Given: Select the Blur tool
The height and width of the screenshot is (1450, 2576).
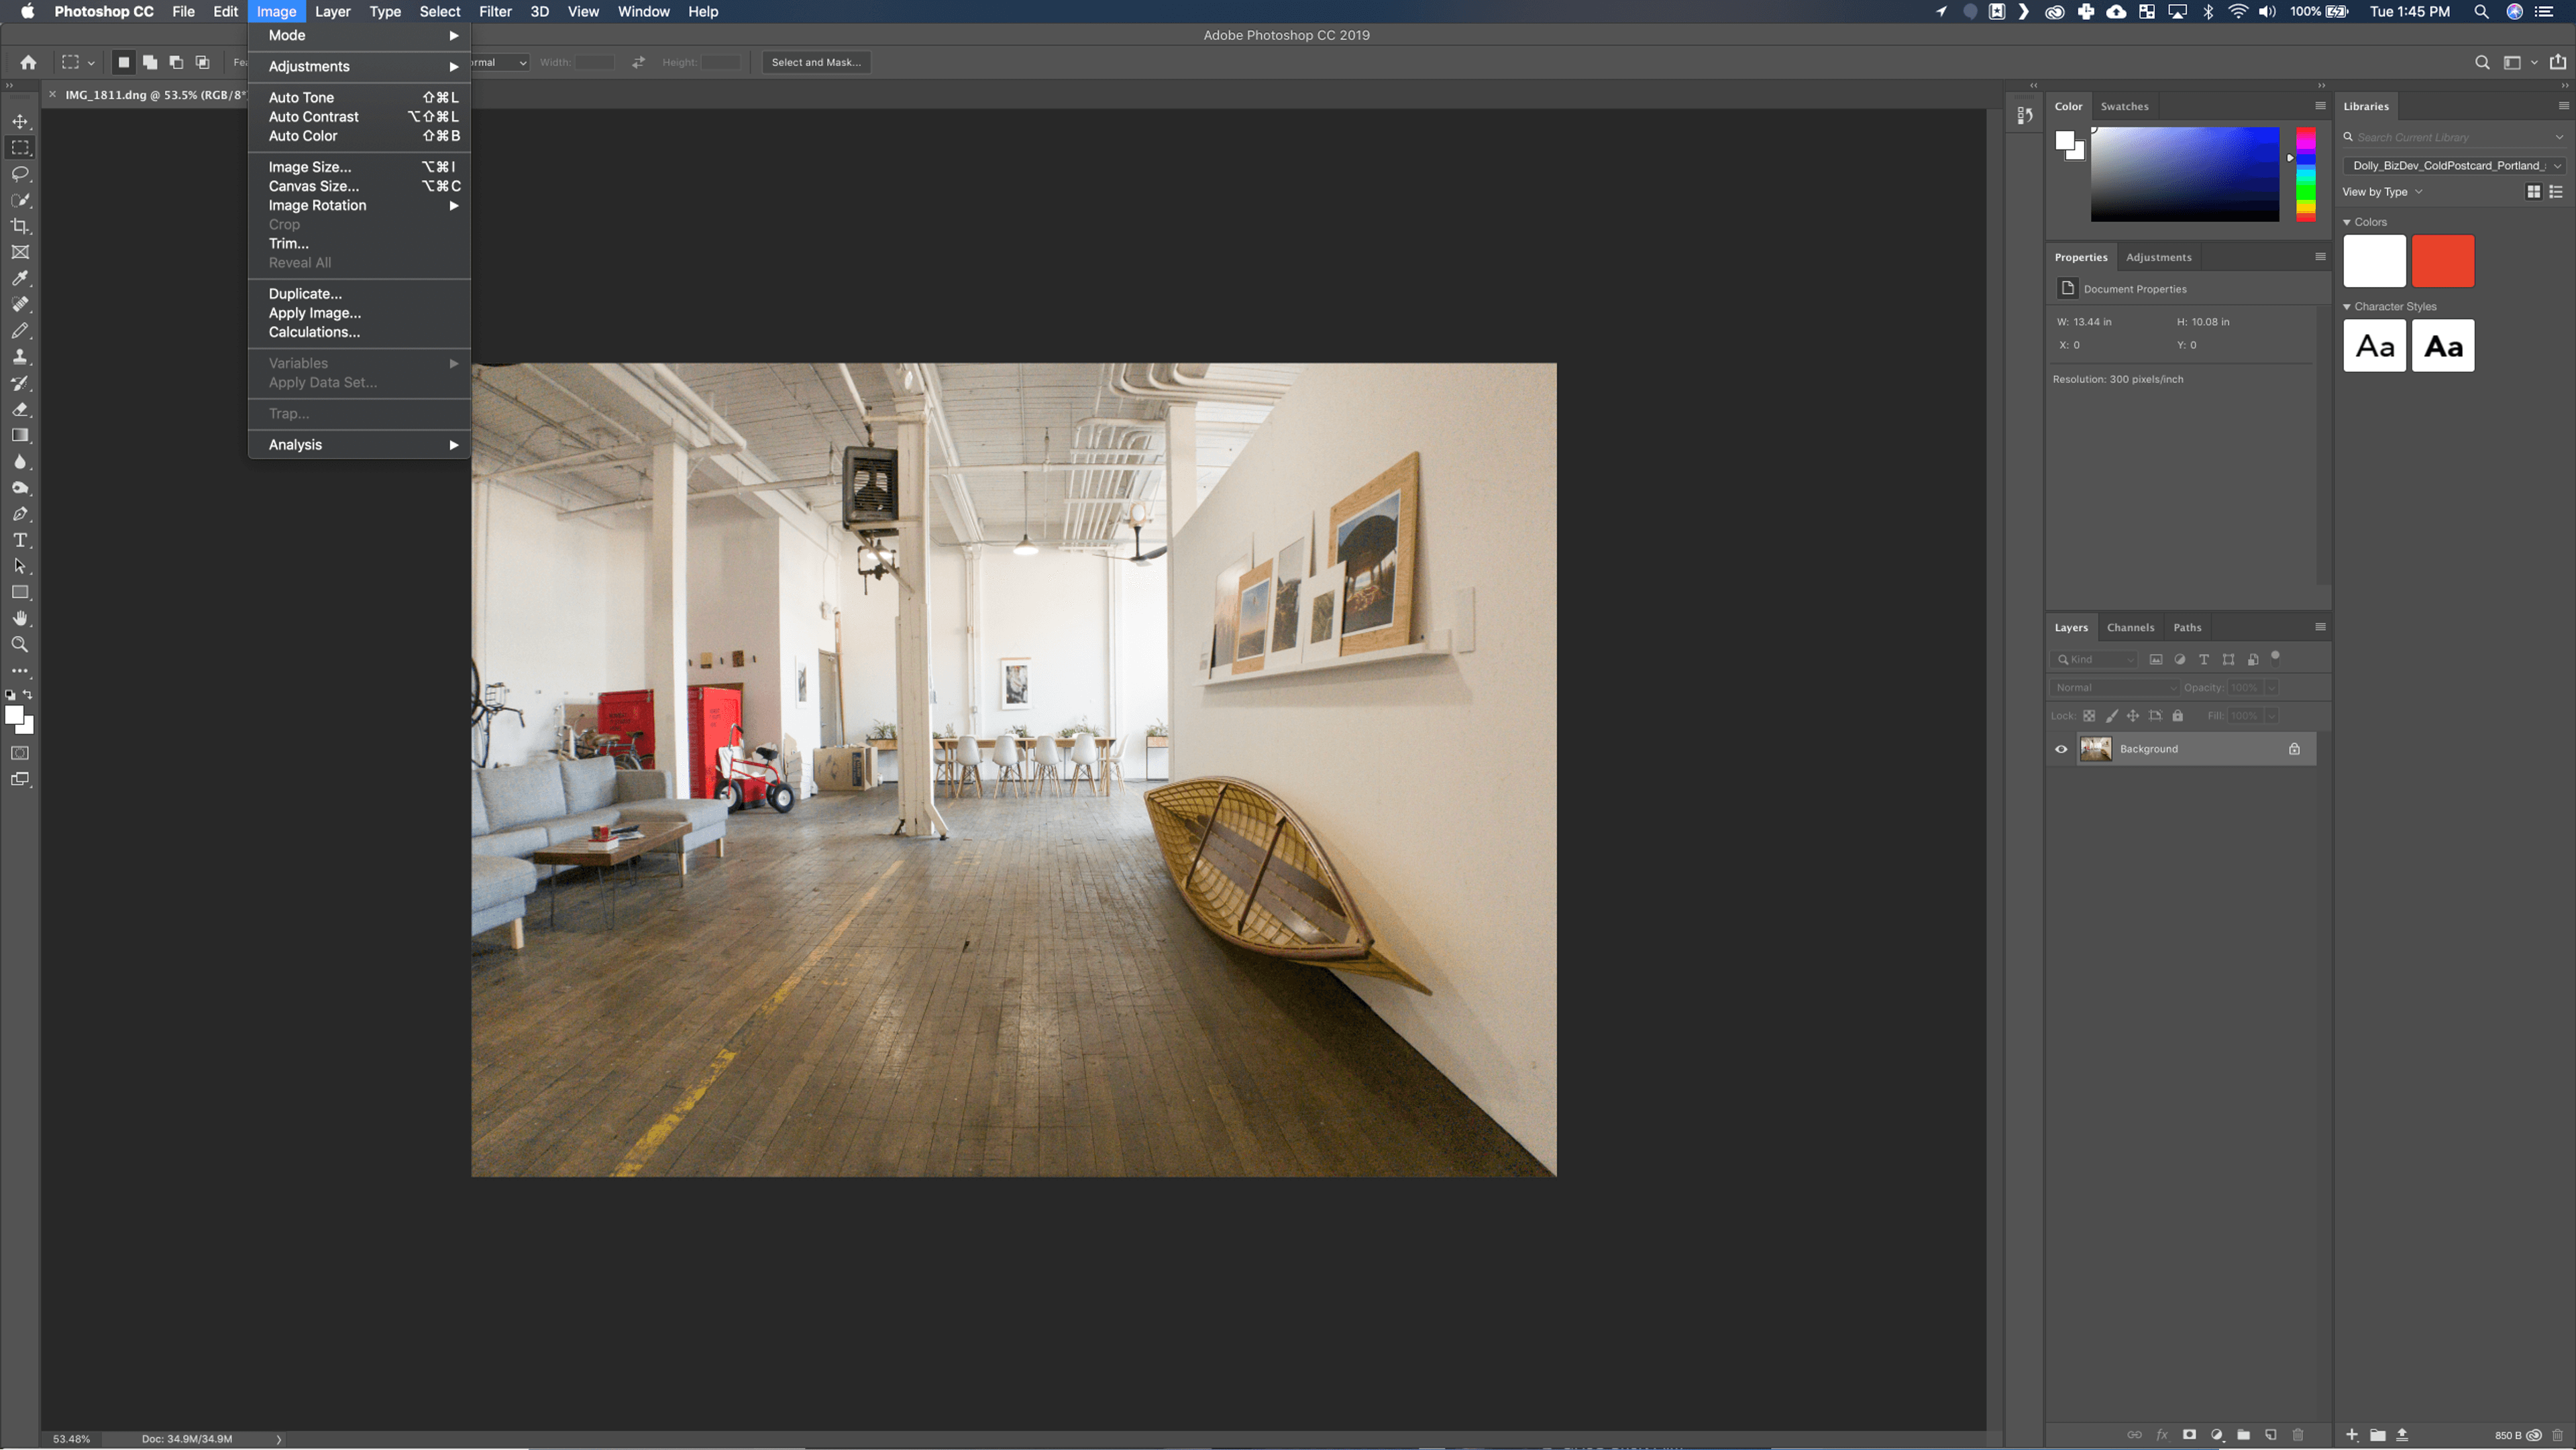Looking at the screenshot, I should point(20,462).
